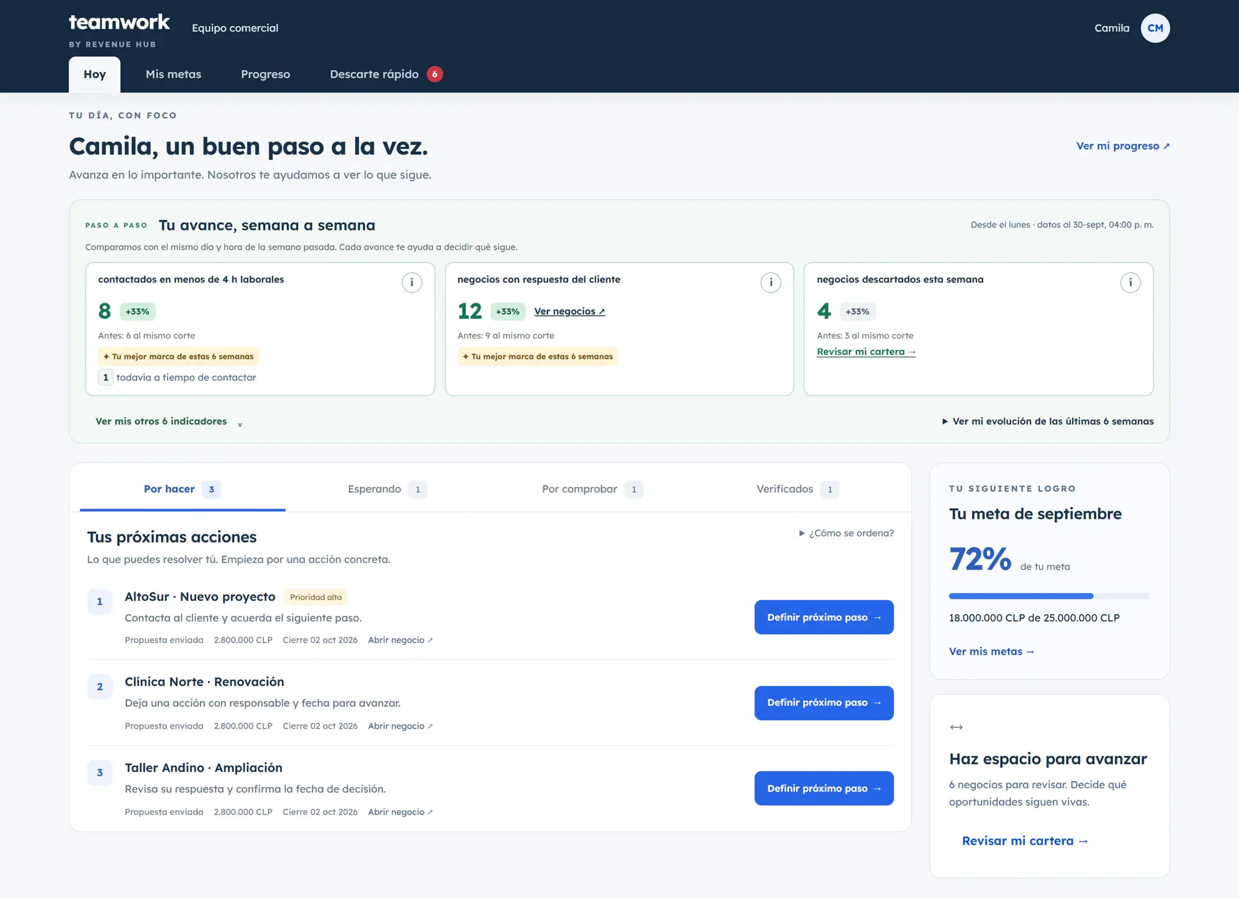Viewport: 1239px width, 899px height.
Task: Open Abrir negocio for AltoSur
Action: 400,640
